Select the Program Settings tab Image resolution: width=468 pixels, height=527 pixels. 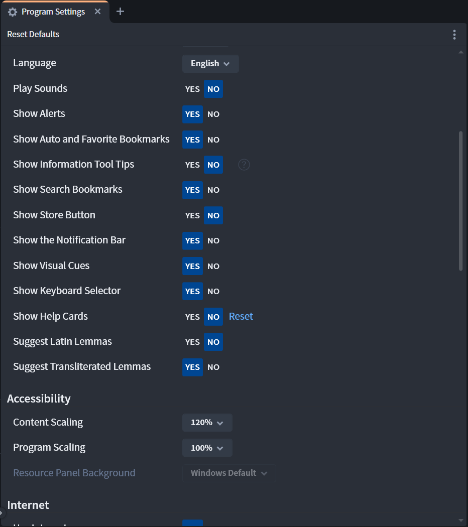pos(53,12)
